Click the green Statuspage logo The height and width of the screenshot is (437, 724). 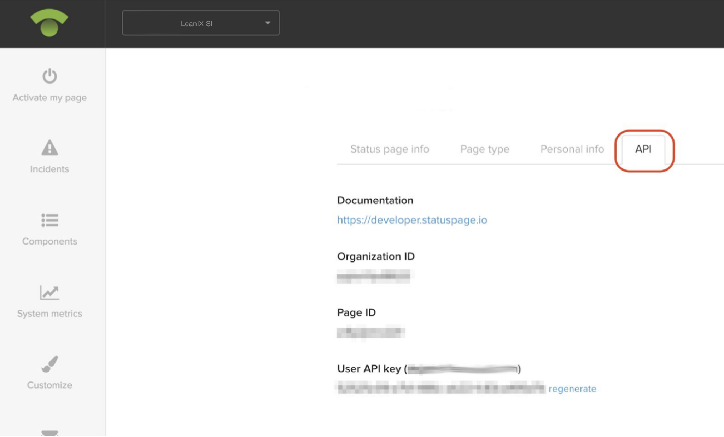pyautogui.click(x=49, y=23)
